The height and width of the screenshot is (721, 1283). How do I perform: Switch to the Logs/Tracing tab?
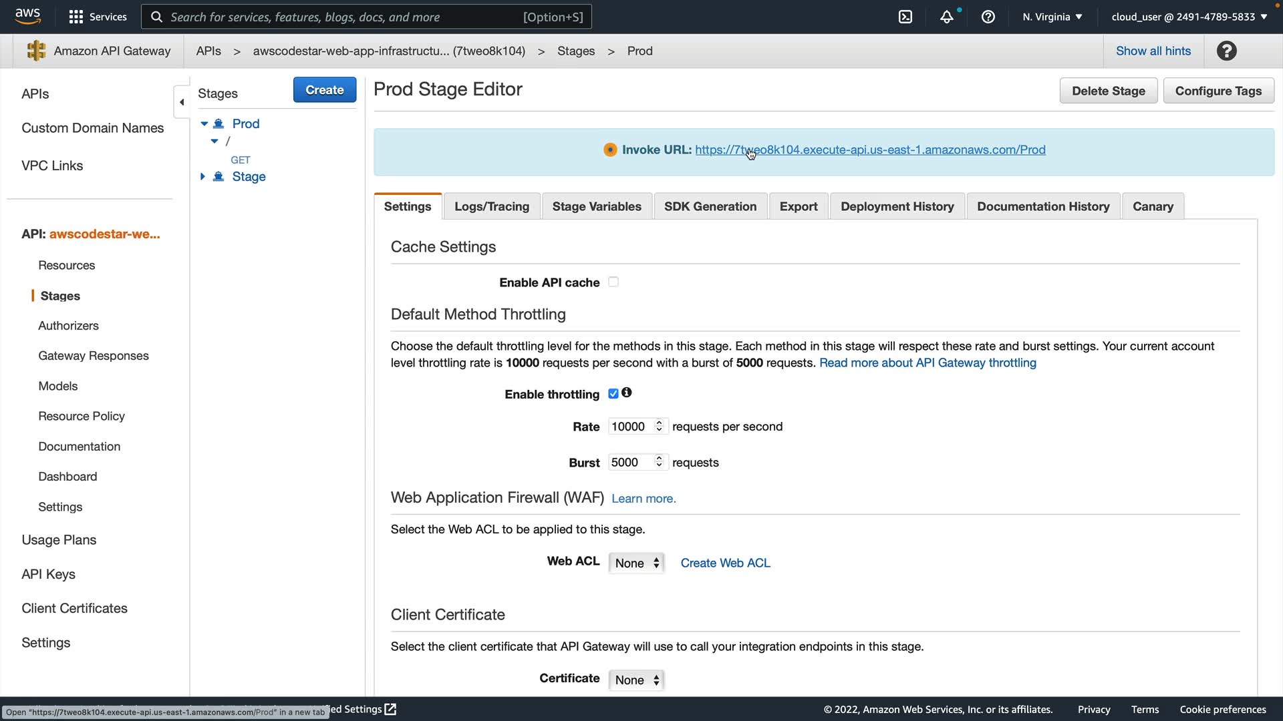[492, 206]
